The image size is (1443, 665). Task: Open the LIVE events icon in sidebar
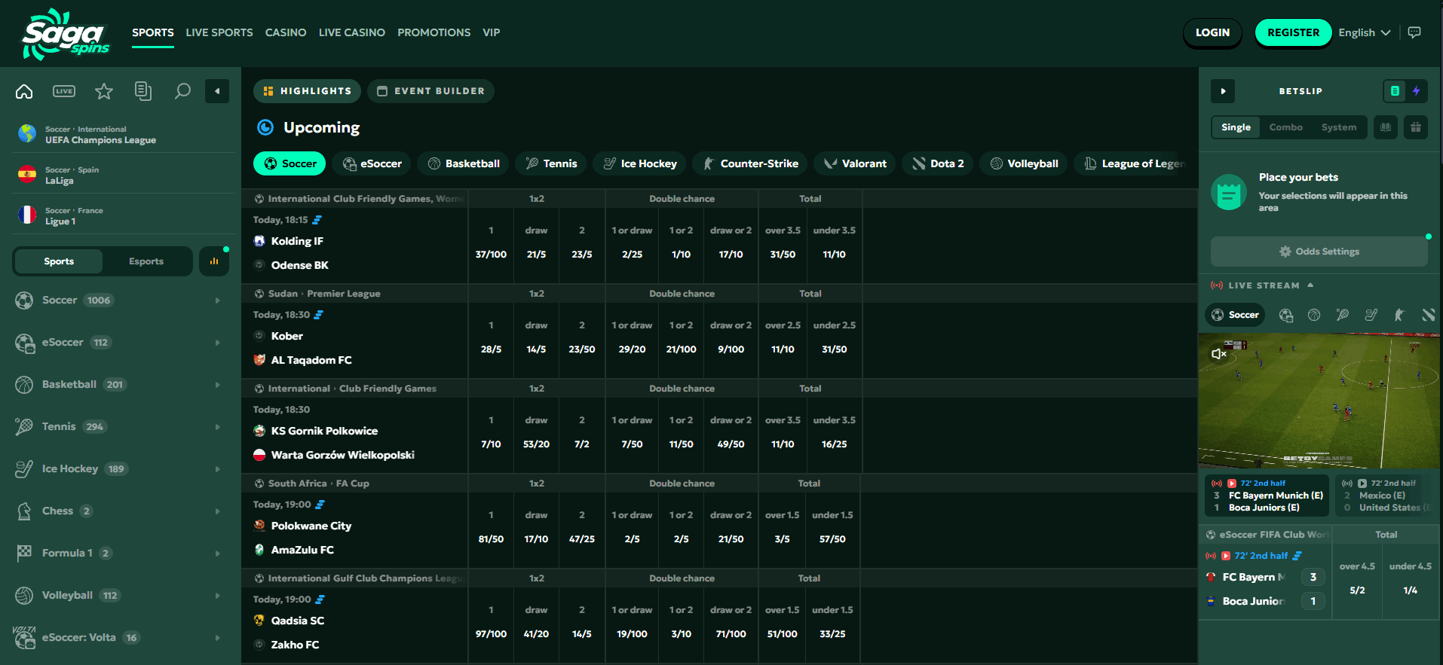(x=64, y=91)
